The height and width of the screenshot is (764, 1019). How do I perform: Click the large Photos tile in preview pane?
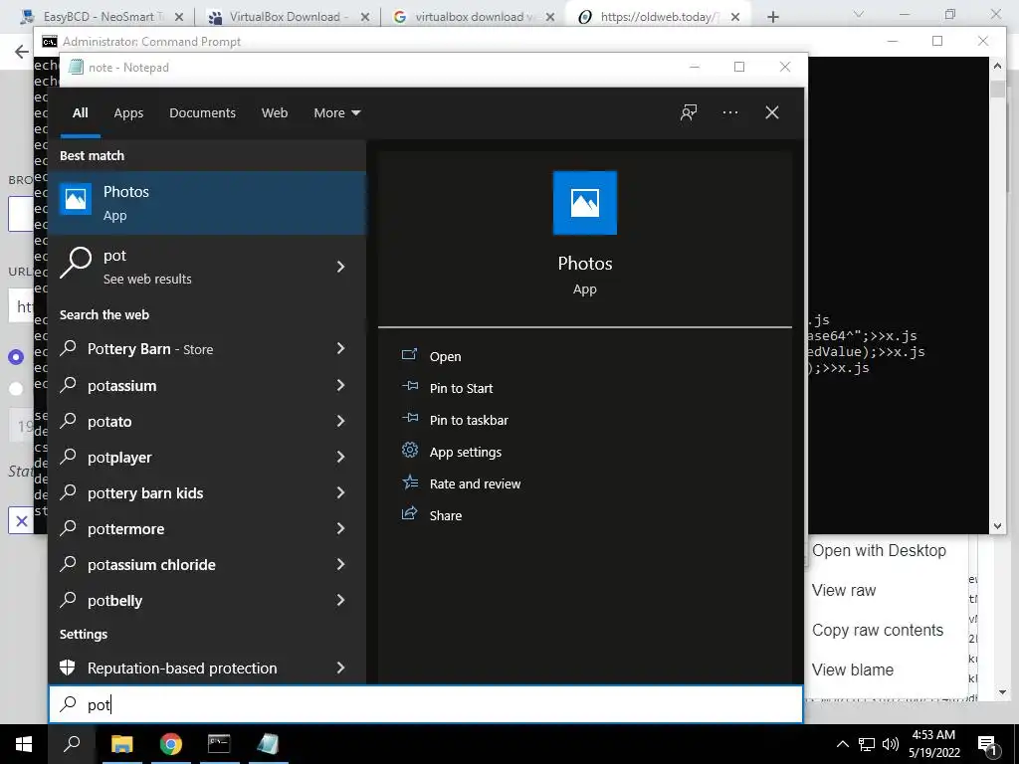(x=584, y=203)
